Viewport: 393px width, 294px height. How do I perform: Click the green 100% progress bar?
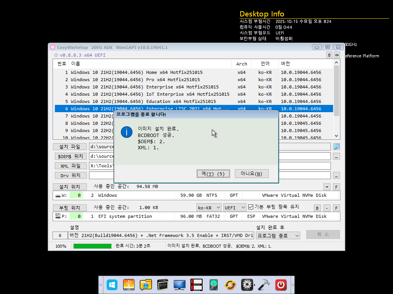tap(92, 246)
